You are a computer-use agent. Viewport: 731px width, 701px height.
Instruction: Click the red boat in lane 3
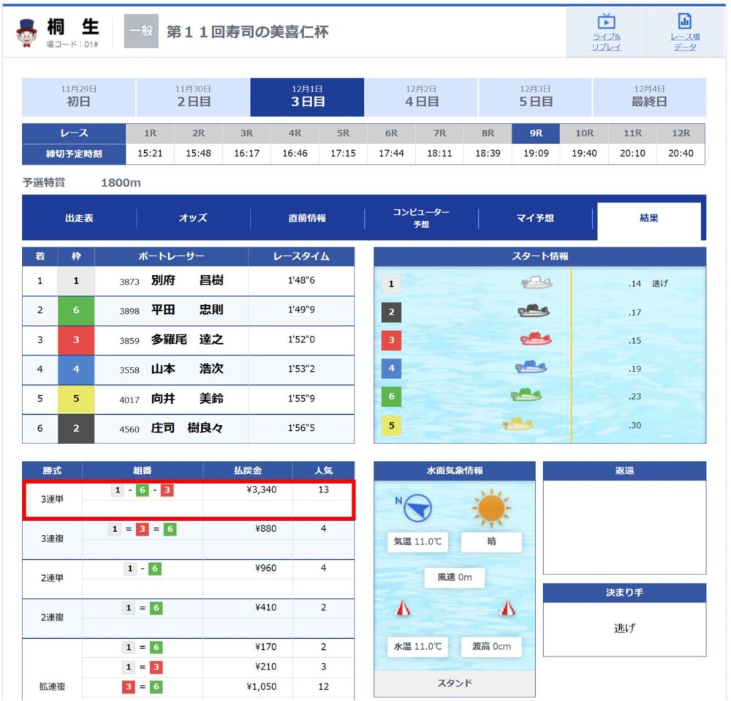click(x=536, y=340)
